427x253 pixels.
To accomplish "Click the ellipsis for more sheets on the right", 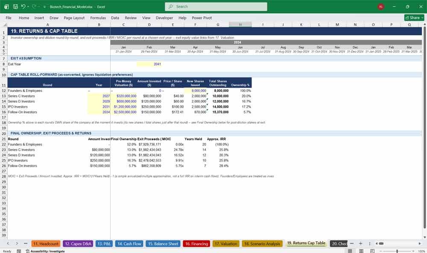I will (x=351, y=244).
